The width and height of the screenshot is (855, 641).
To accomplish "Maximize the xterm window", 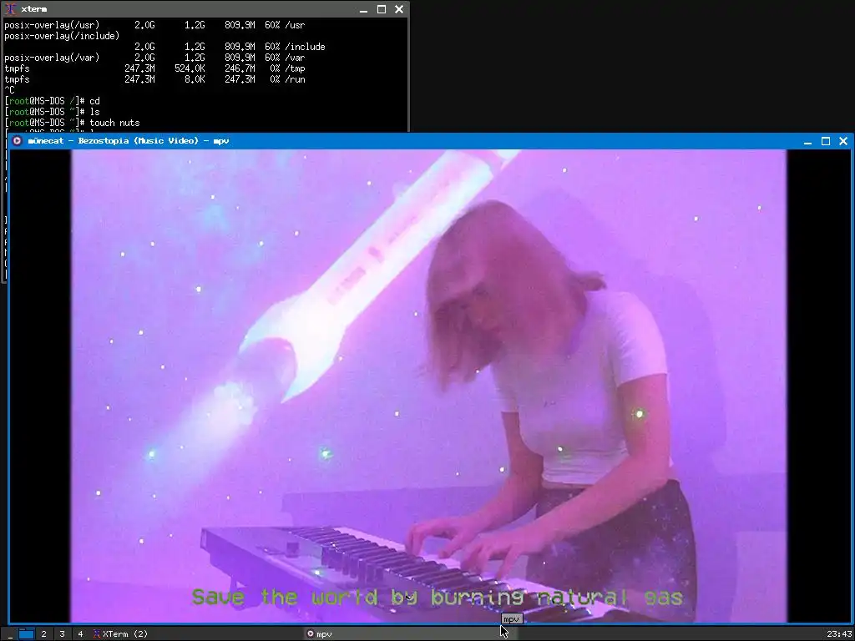I will 382,9.
